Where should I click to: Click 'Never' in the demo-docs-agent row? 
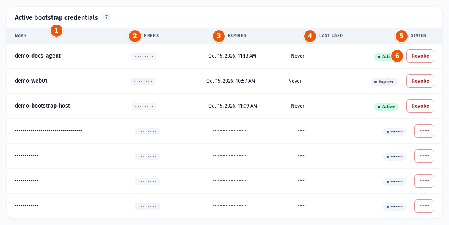click(x=297, y=56)
